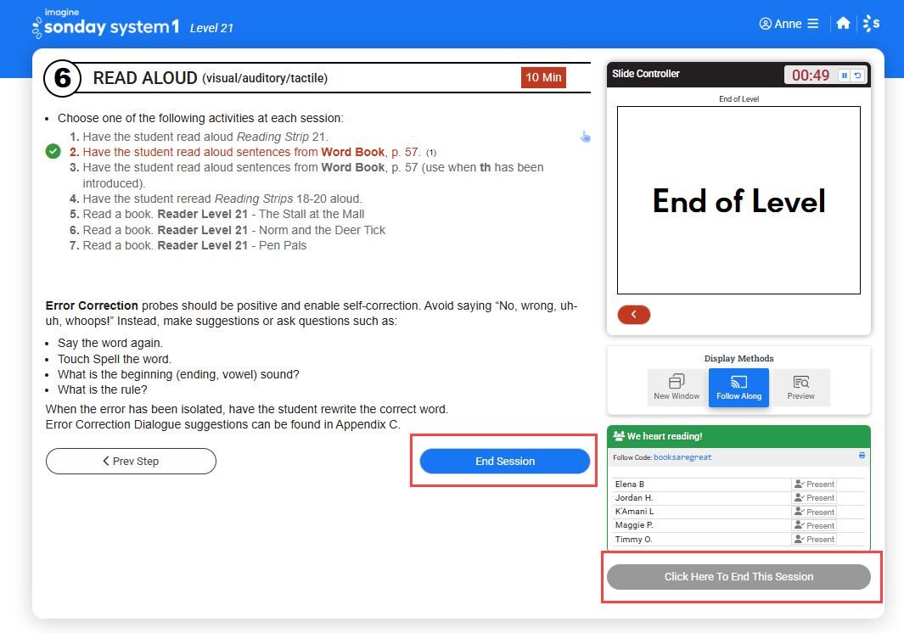Toggle Timmy O.'s Present status
904x633 pixels.
point(814,539)
